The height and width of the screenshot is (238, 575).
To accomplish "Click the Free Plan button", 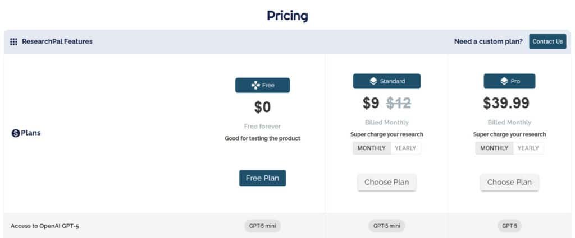I will (262, 178).
